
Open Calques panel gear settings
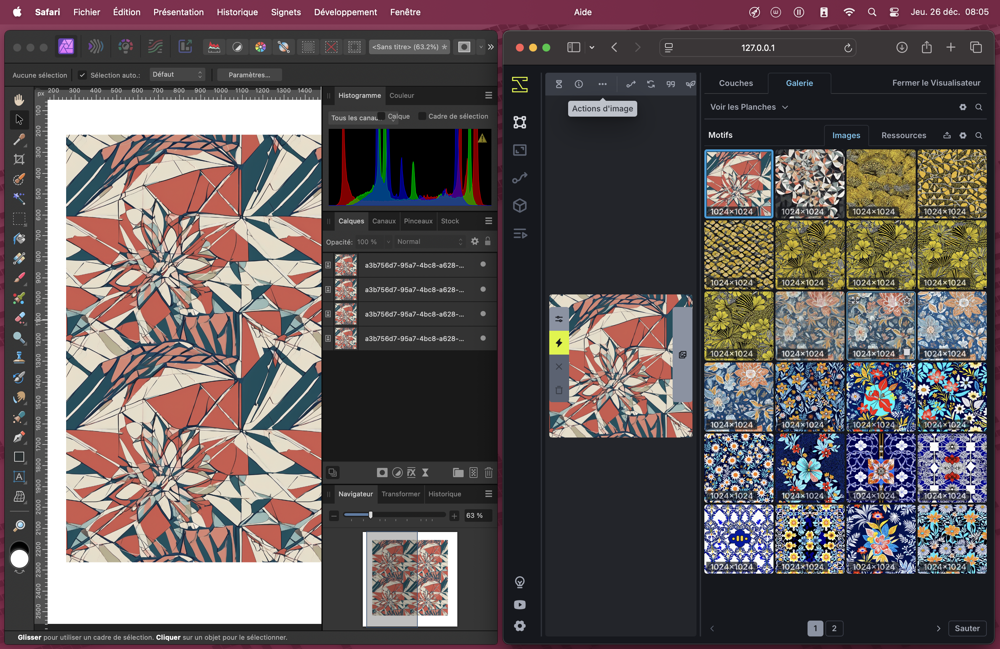tap(475, 241)
